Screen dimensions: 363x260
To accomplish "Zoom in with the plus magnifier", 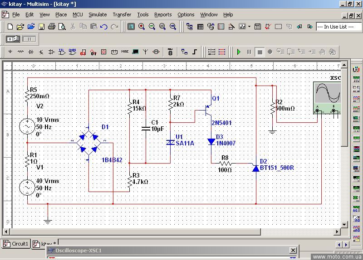I will pyautogui.click(x=142, y=27).
